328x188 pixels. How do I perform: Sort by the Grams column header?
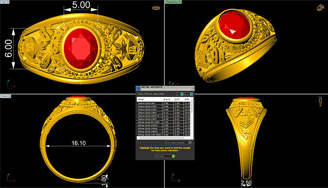click(x=168, y=99)
